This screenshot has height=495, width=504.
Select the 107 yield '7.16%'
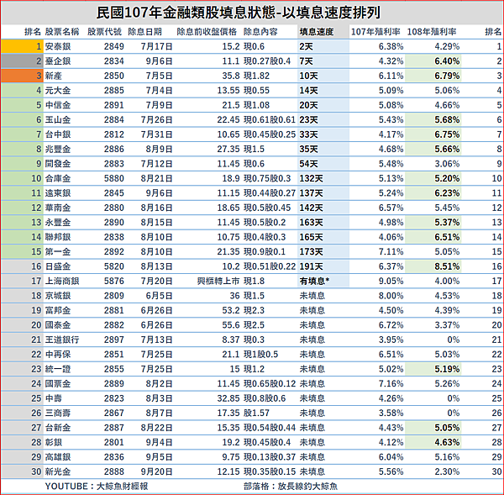click(391, 384)
